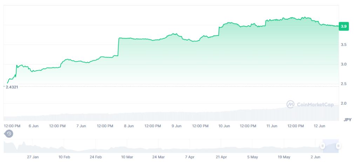Click the left range slider handle

tap(323, 146)
